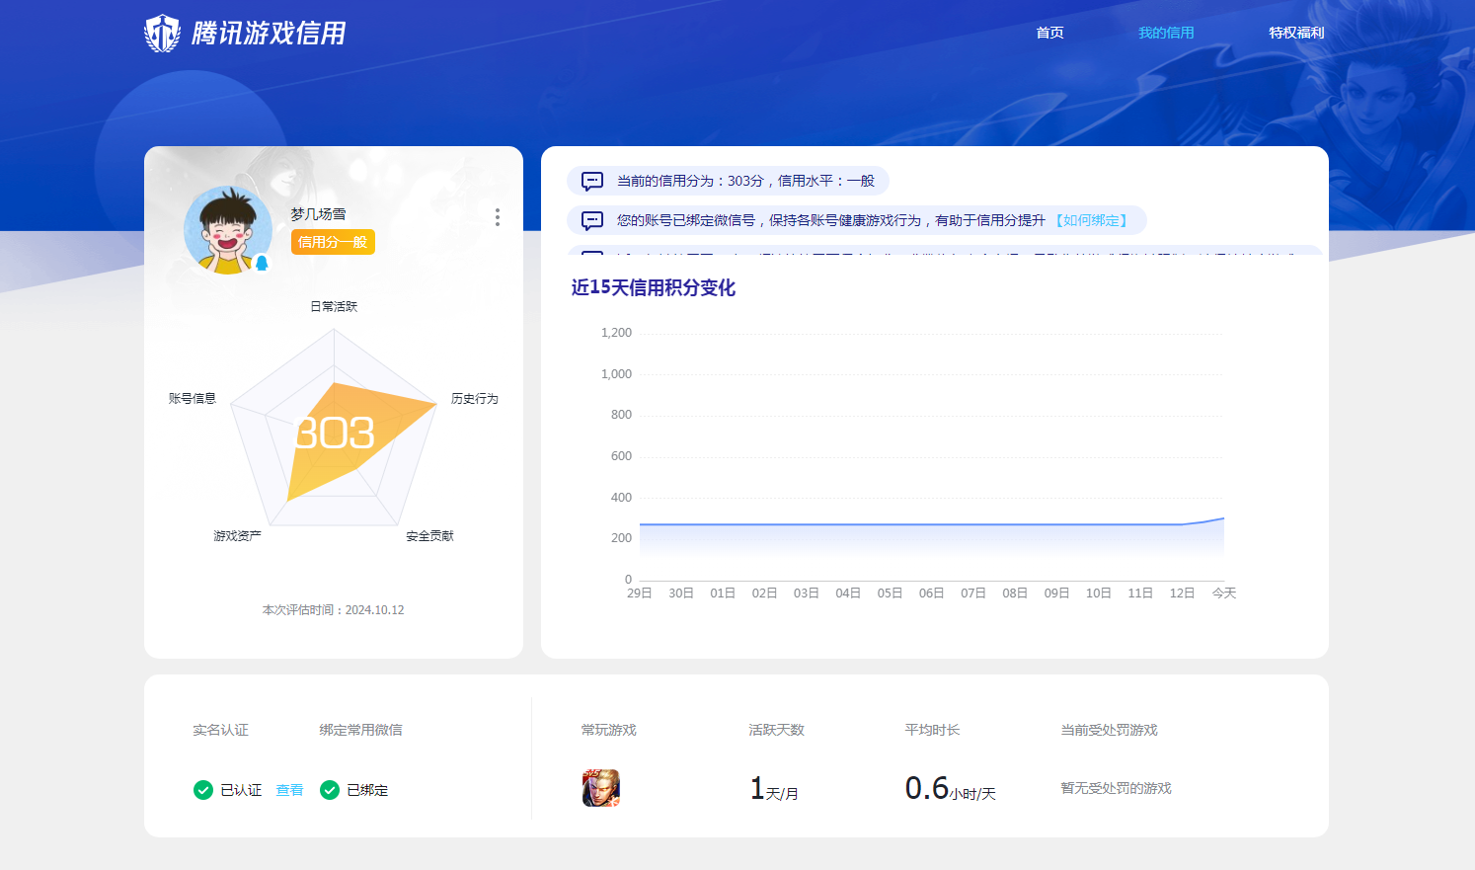Click green check icon next to 已绑定
The image size is (1475, 870).
coord(330,790)
